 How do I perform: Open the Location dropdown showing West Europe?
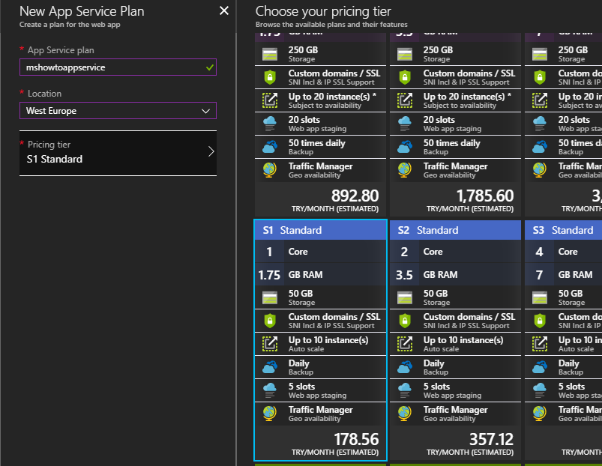118,110
